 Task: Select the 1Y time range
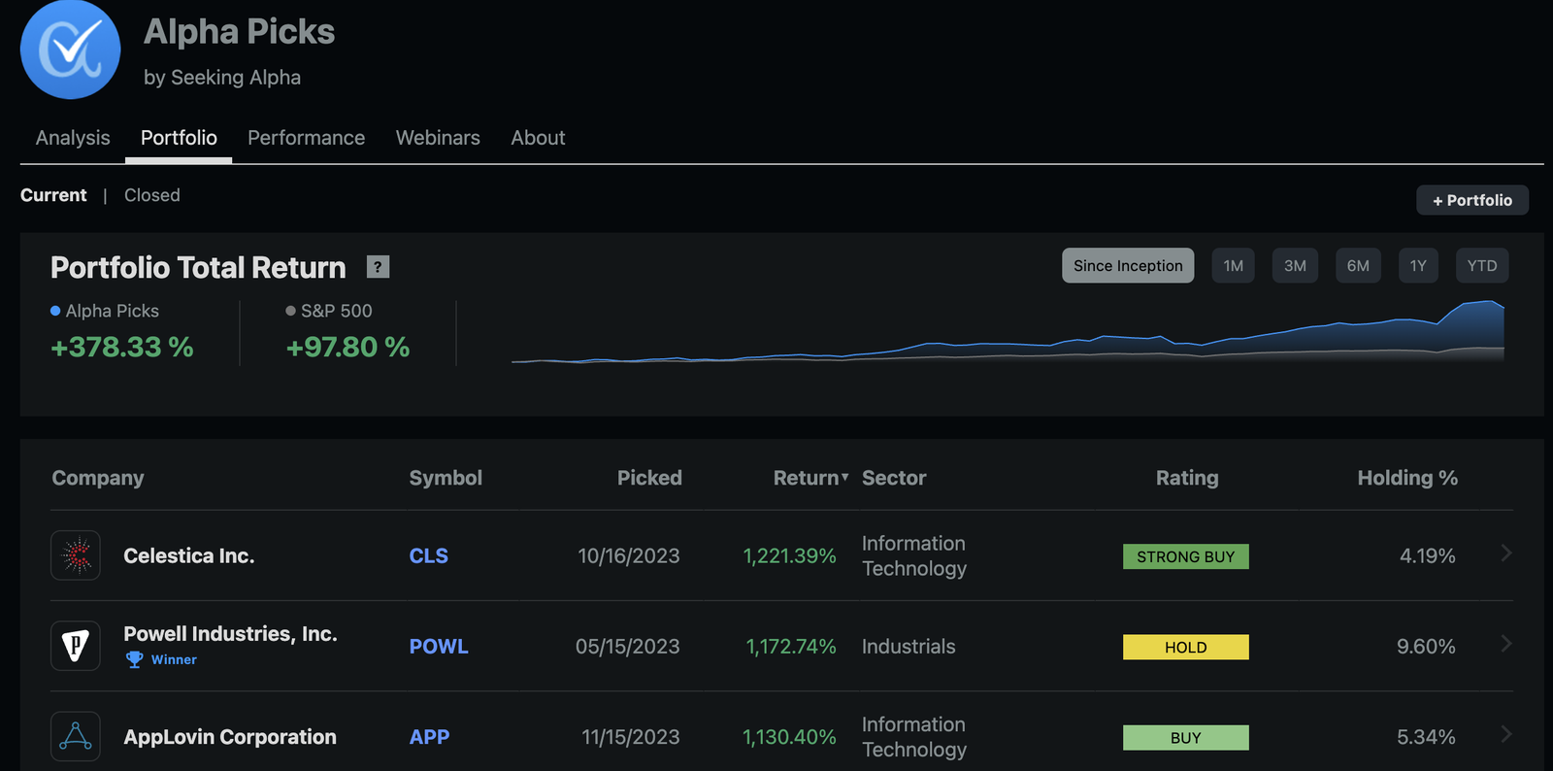(x=1418, y=266)
